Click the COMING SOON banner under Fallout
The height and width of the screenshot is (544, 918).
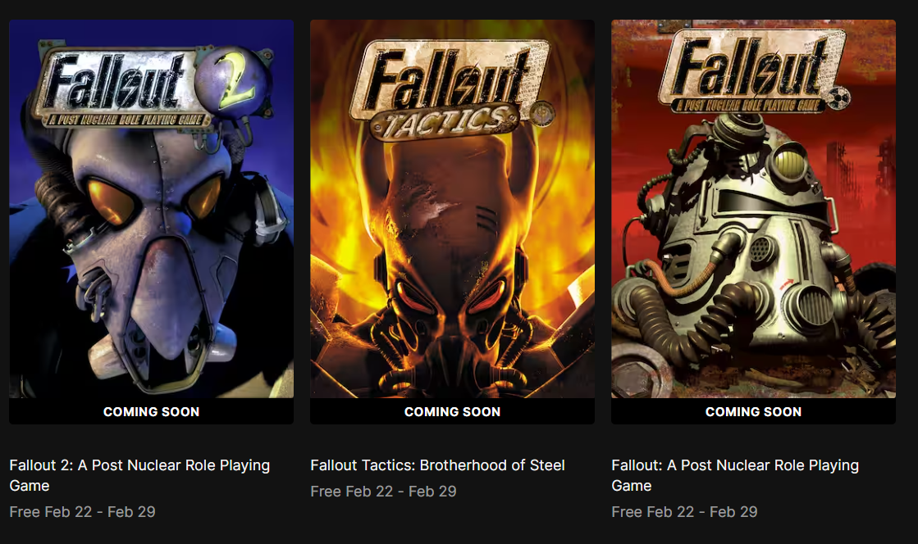tap(753, 412)
